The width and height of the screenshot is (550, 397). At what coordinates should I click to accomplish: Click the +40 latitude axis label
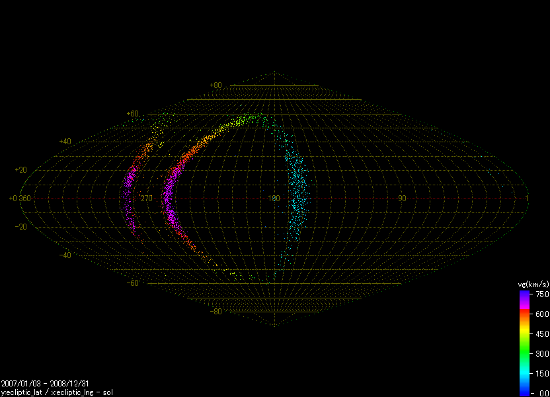coord(65,142)
